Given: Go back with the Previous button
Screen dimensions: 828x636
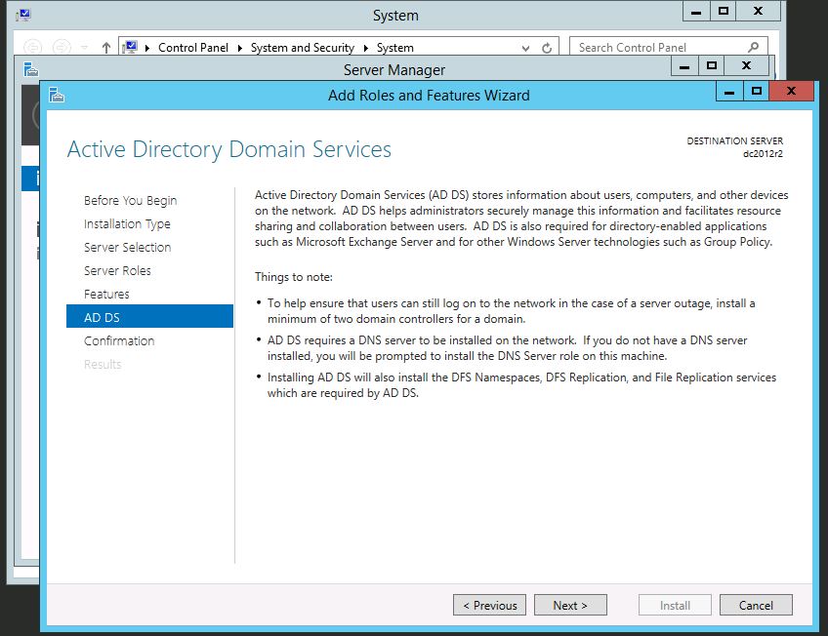Looking at the screenshot, I should pyautogui.click(x=489, y=605).
